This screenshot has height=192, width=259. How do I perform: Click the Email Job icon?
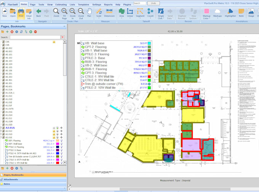tap(29, 11)
